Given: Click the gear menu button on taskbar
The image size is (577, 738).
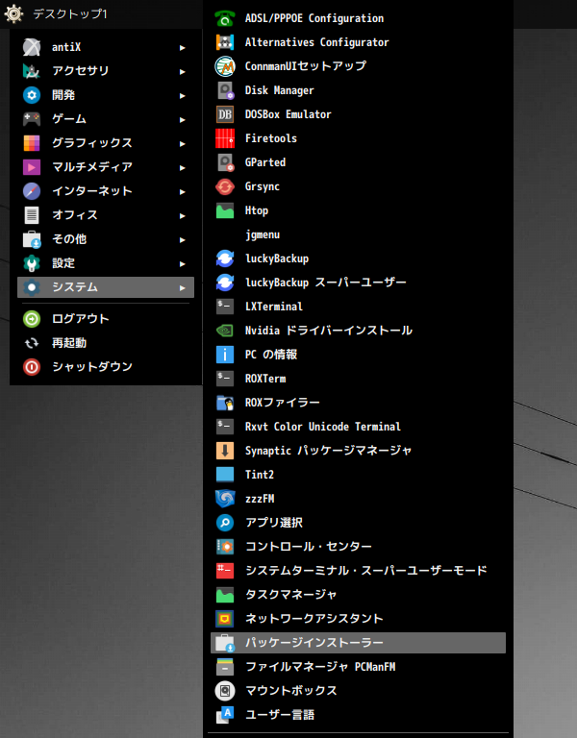Looking at the screenshot, I should (x=13, y=13).
